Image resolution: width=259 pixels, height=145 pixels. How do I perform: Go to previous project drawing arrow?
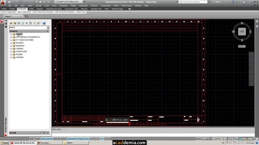44,2
